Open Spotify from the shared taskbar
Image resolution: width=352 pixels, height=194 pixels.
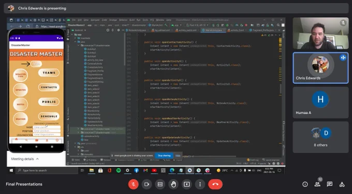pos(119,170)
